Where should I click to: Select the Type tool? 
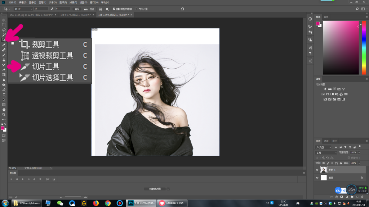[4, 95]
